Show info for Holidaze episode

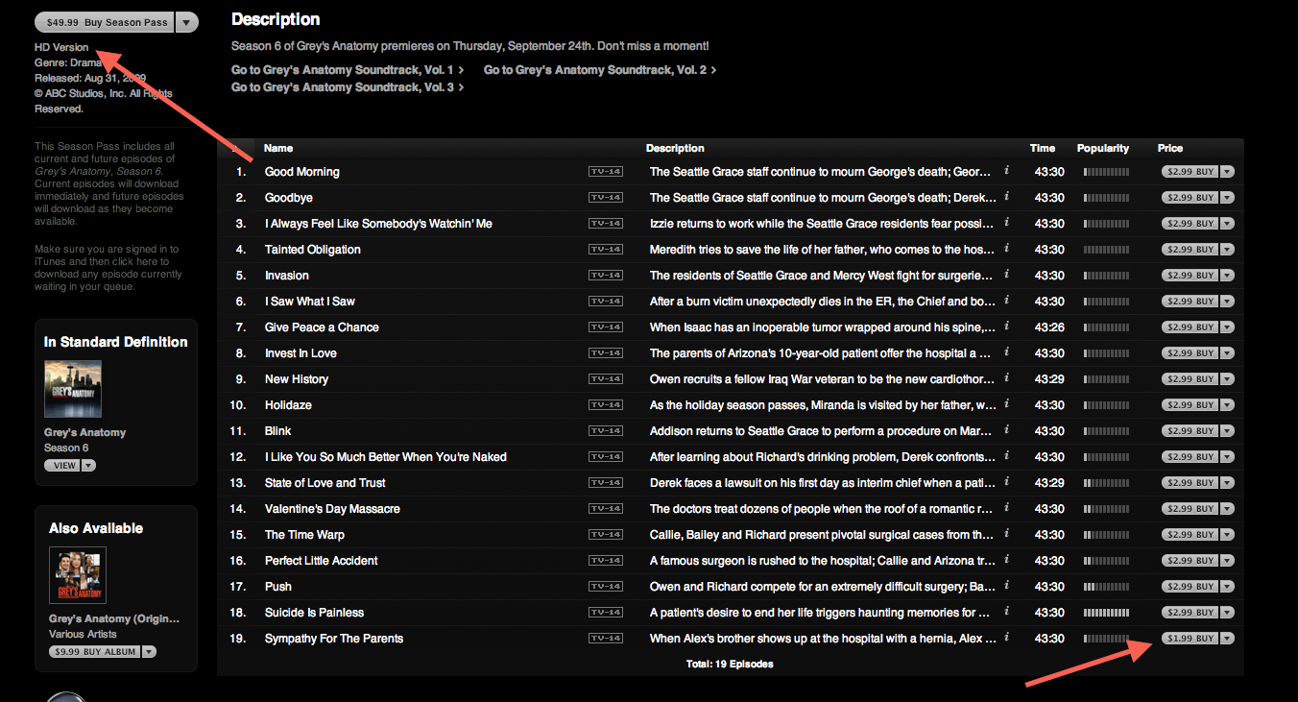click(1006, 404)
